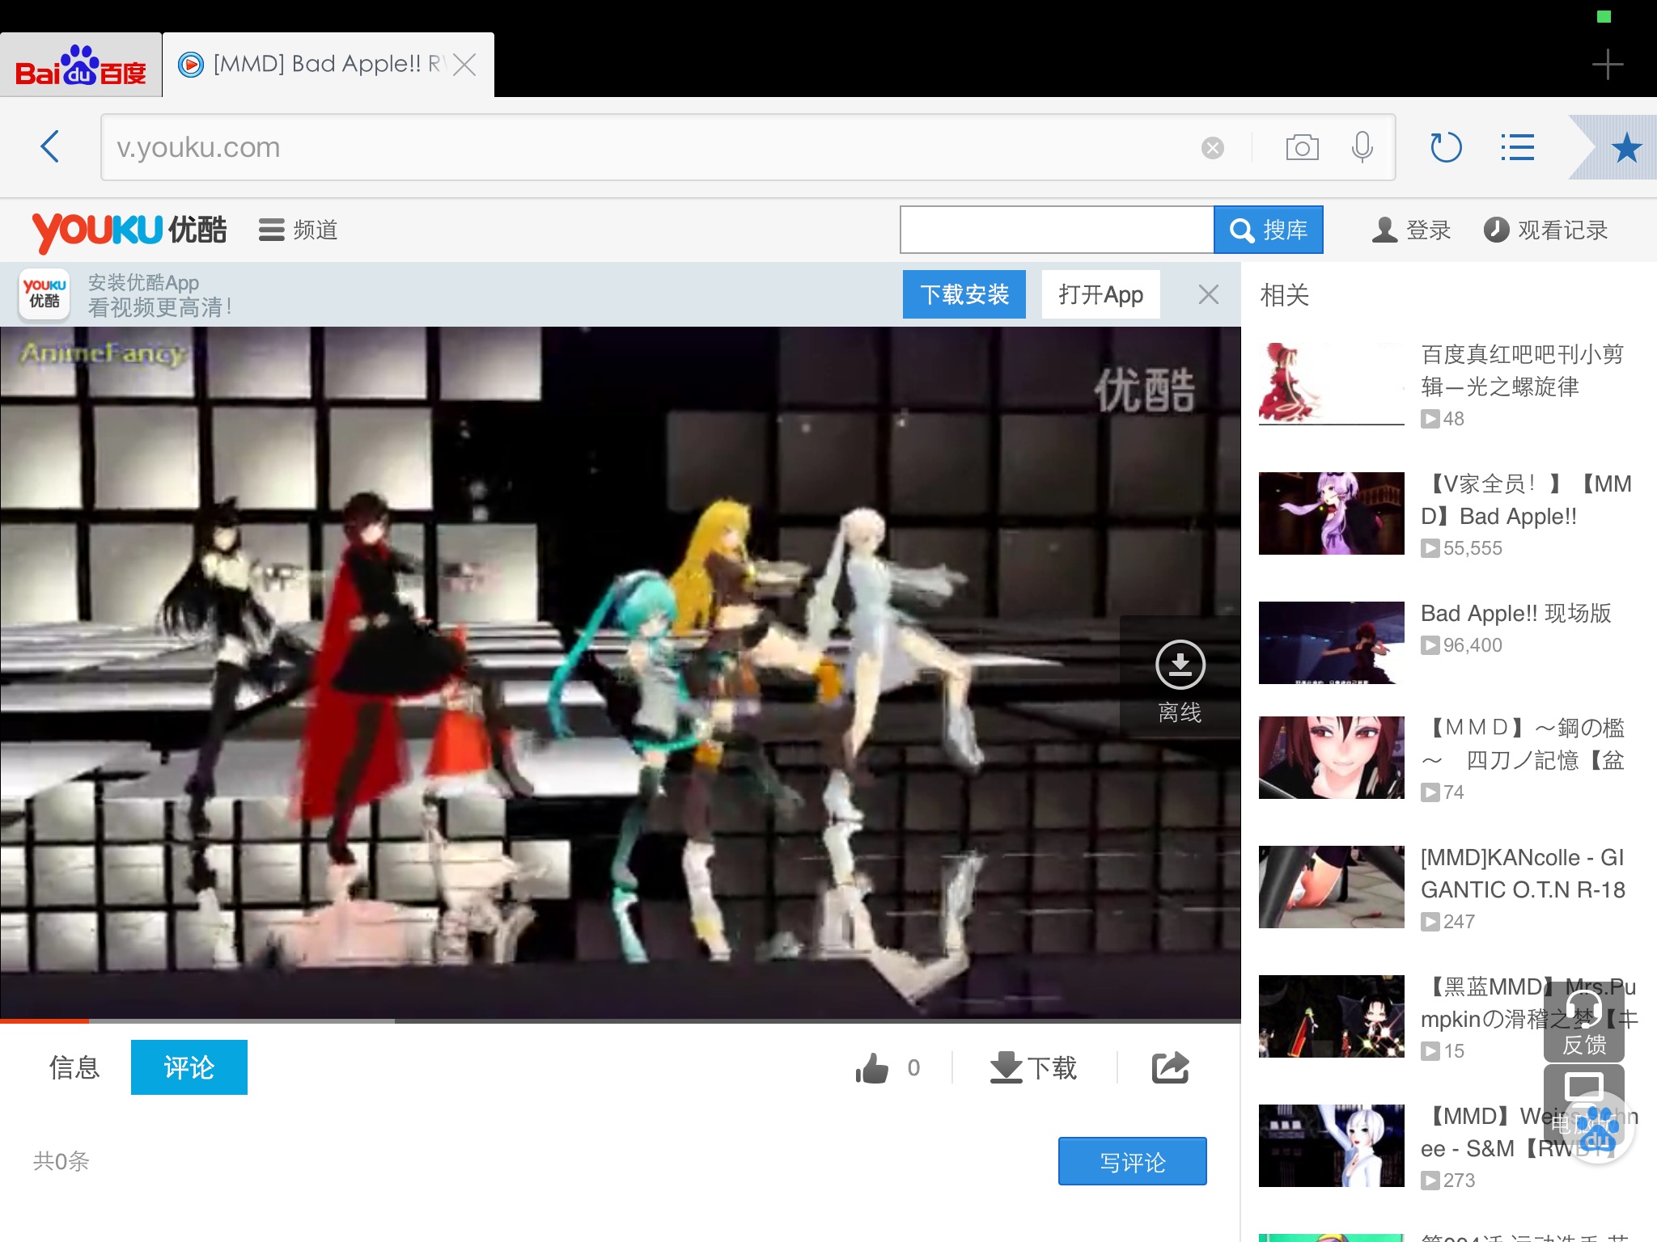The image size is (1657, 1242).
Task: Clear the address bar with the x icon
Action: [1212, 148]
